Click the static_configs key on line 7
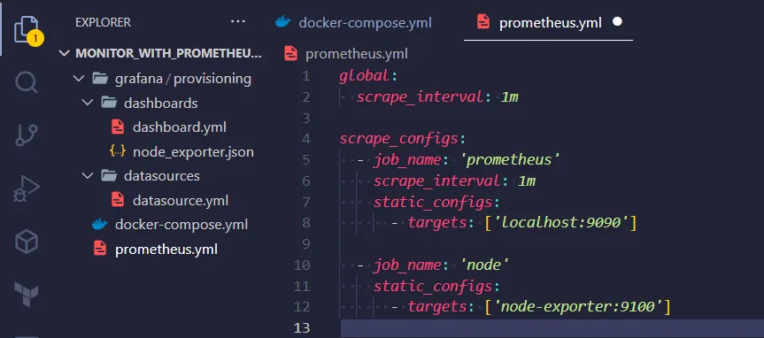764x338 pixels. (x=433, y=202)
